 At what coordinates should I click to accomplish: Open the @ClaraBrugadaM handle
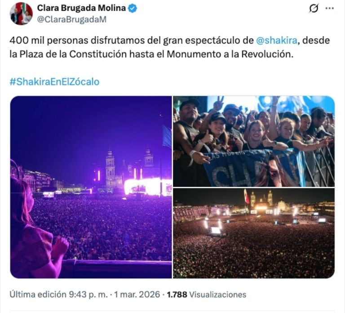tap(72, 19)
